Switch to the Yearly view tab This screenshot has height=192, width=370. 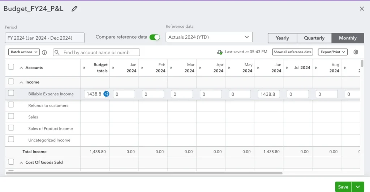pyautogui.click(x=282, y=38)
